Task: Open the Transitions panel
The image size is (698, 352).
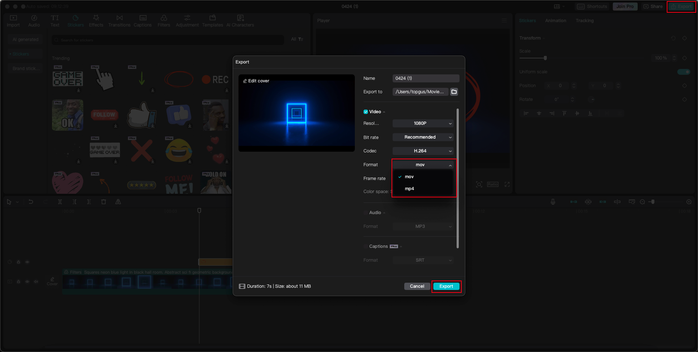Action: click(119, 21)
